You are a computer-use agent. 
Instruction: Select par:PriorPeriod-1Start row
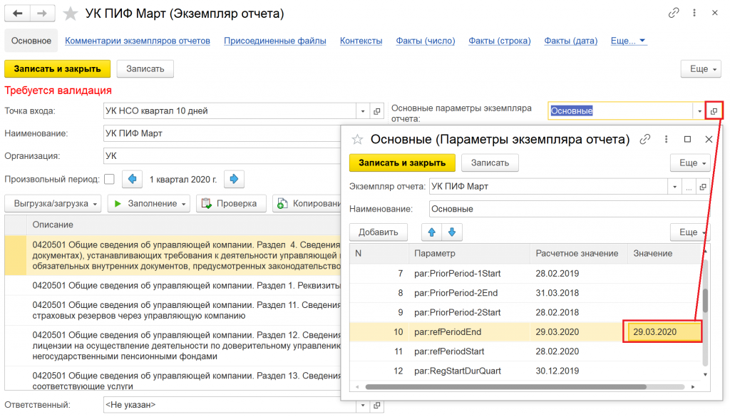click(x=526, y=274)
